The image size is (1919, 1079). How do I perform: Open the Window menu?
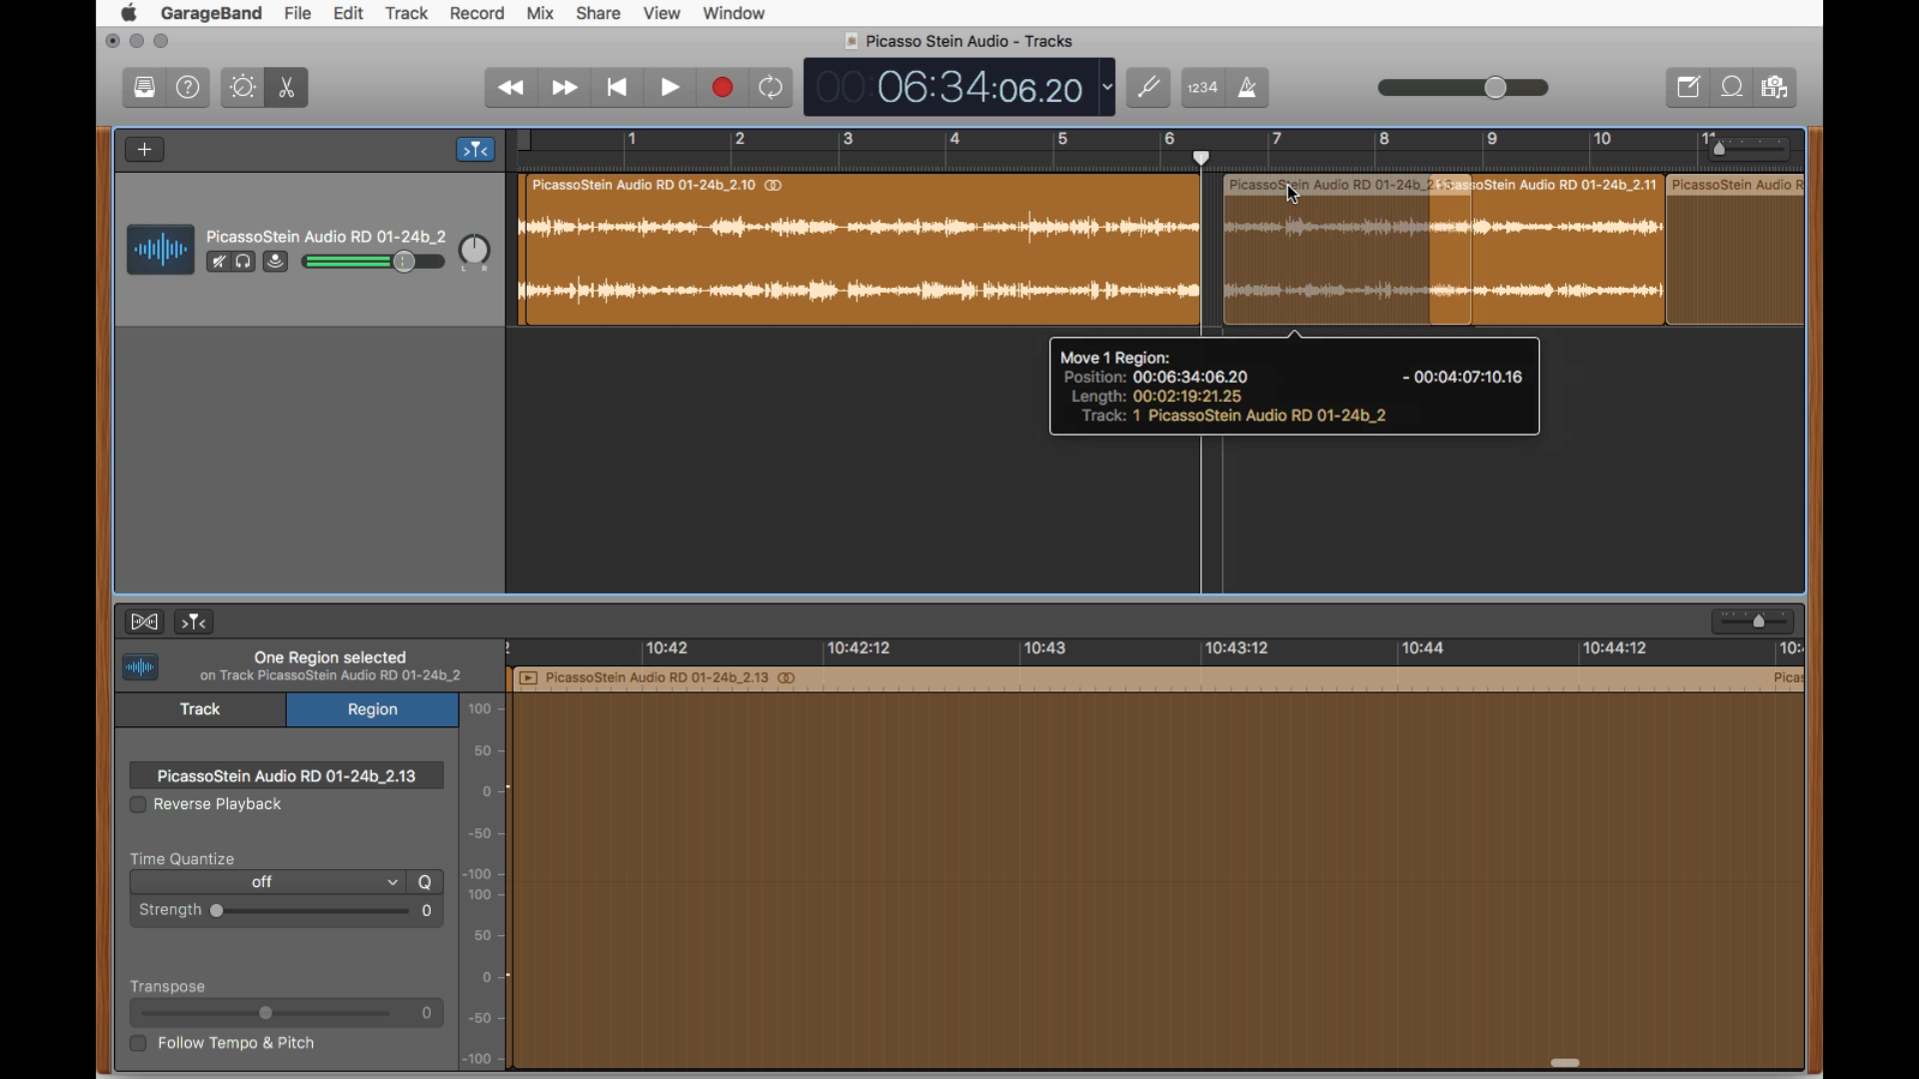(x=735, y=13)
